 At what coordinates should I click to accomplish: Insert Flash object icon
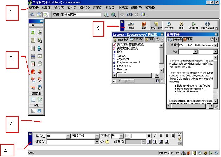33,72
